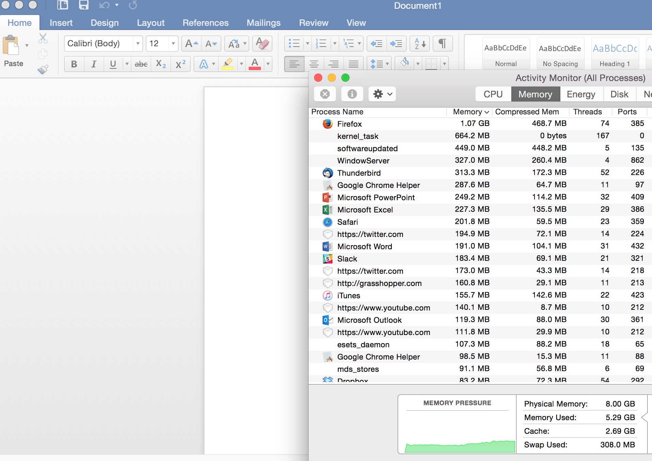Sort by Compressed Mem column header
The image size is (652, 461).
point(530,112)
